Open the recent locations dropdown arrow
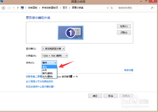The image size is (158, 112). pyautogui.click(x=13, y=8)
